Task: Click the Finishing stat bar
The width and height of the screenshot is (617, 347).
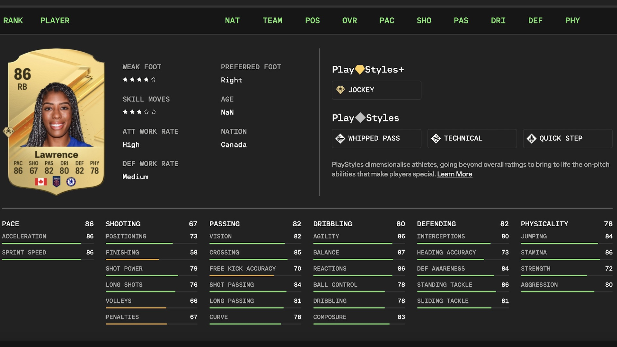Action: point(152,259)
